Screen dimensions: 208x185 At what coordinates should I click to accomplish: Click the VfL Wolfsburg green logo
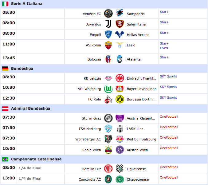tap(108, 89)
